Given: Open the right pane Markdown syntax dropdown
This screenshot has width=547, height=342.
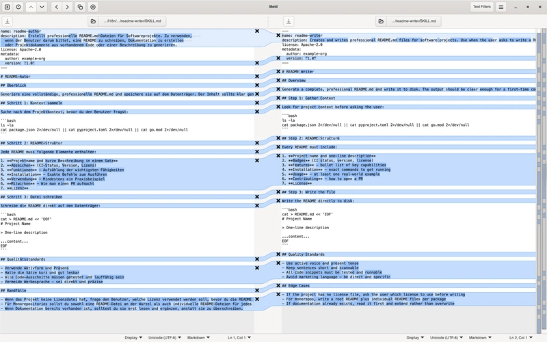Looking at the screenshot, I should (x=480, y=338).
